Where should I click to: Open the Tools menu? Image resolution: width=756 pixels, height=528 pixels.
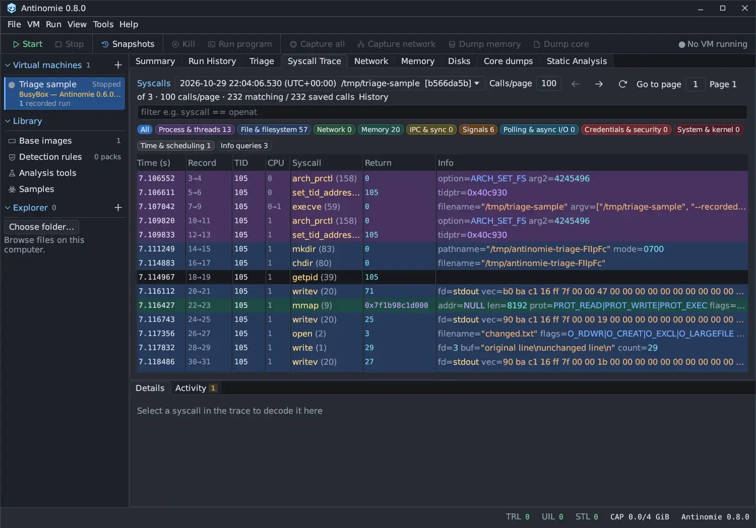click(103, 24)
